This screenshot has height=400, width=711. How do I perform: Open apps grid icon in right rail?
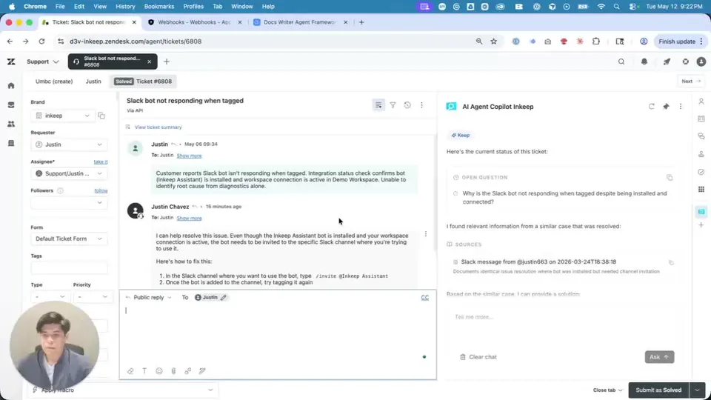701,190
